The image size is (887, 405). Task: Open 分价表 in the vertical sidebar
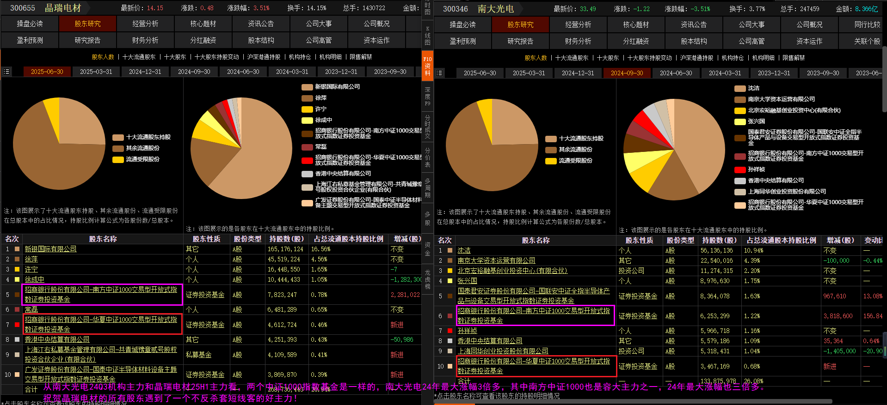(427, 157)
